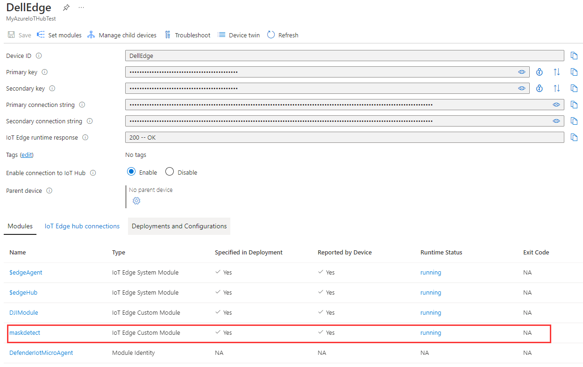Click the MyAzureIoTHubTest hub name

pos(31,19)
